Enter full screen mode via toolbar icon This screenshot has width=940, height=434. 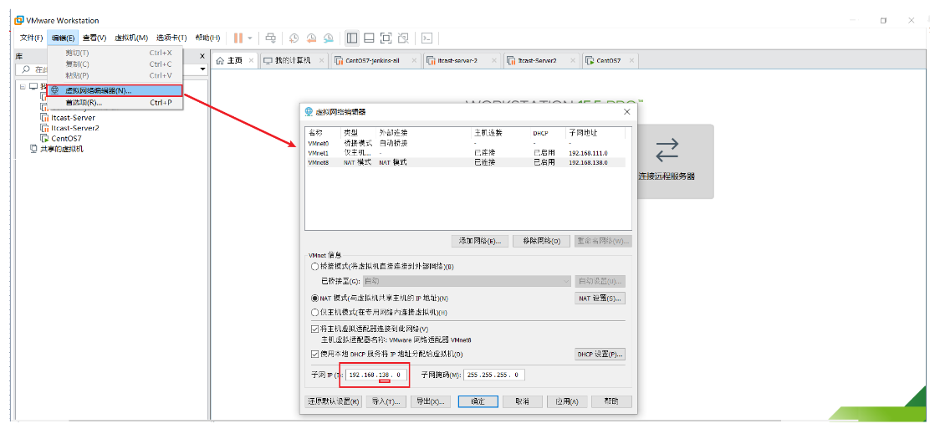pos(386,38)
